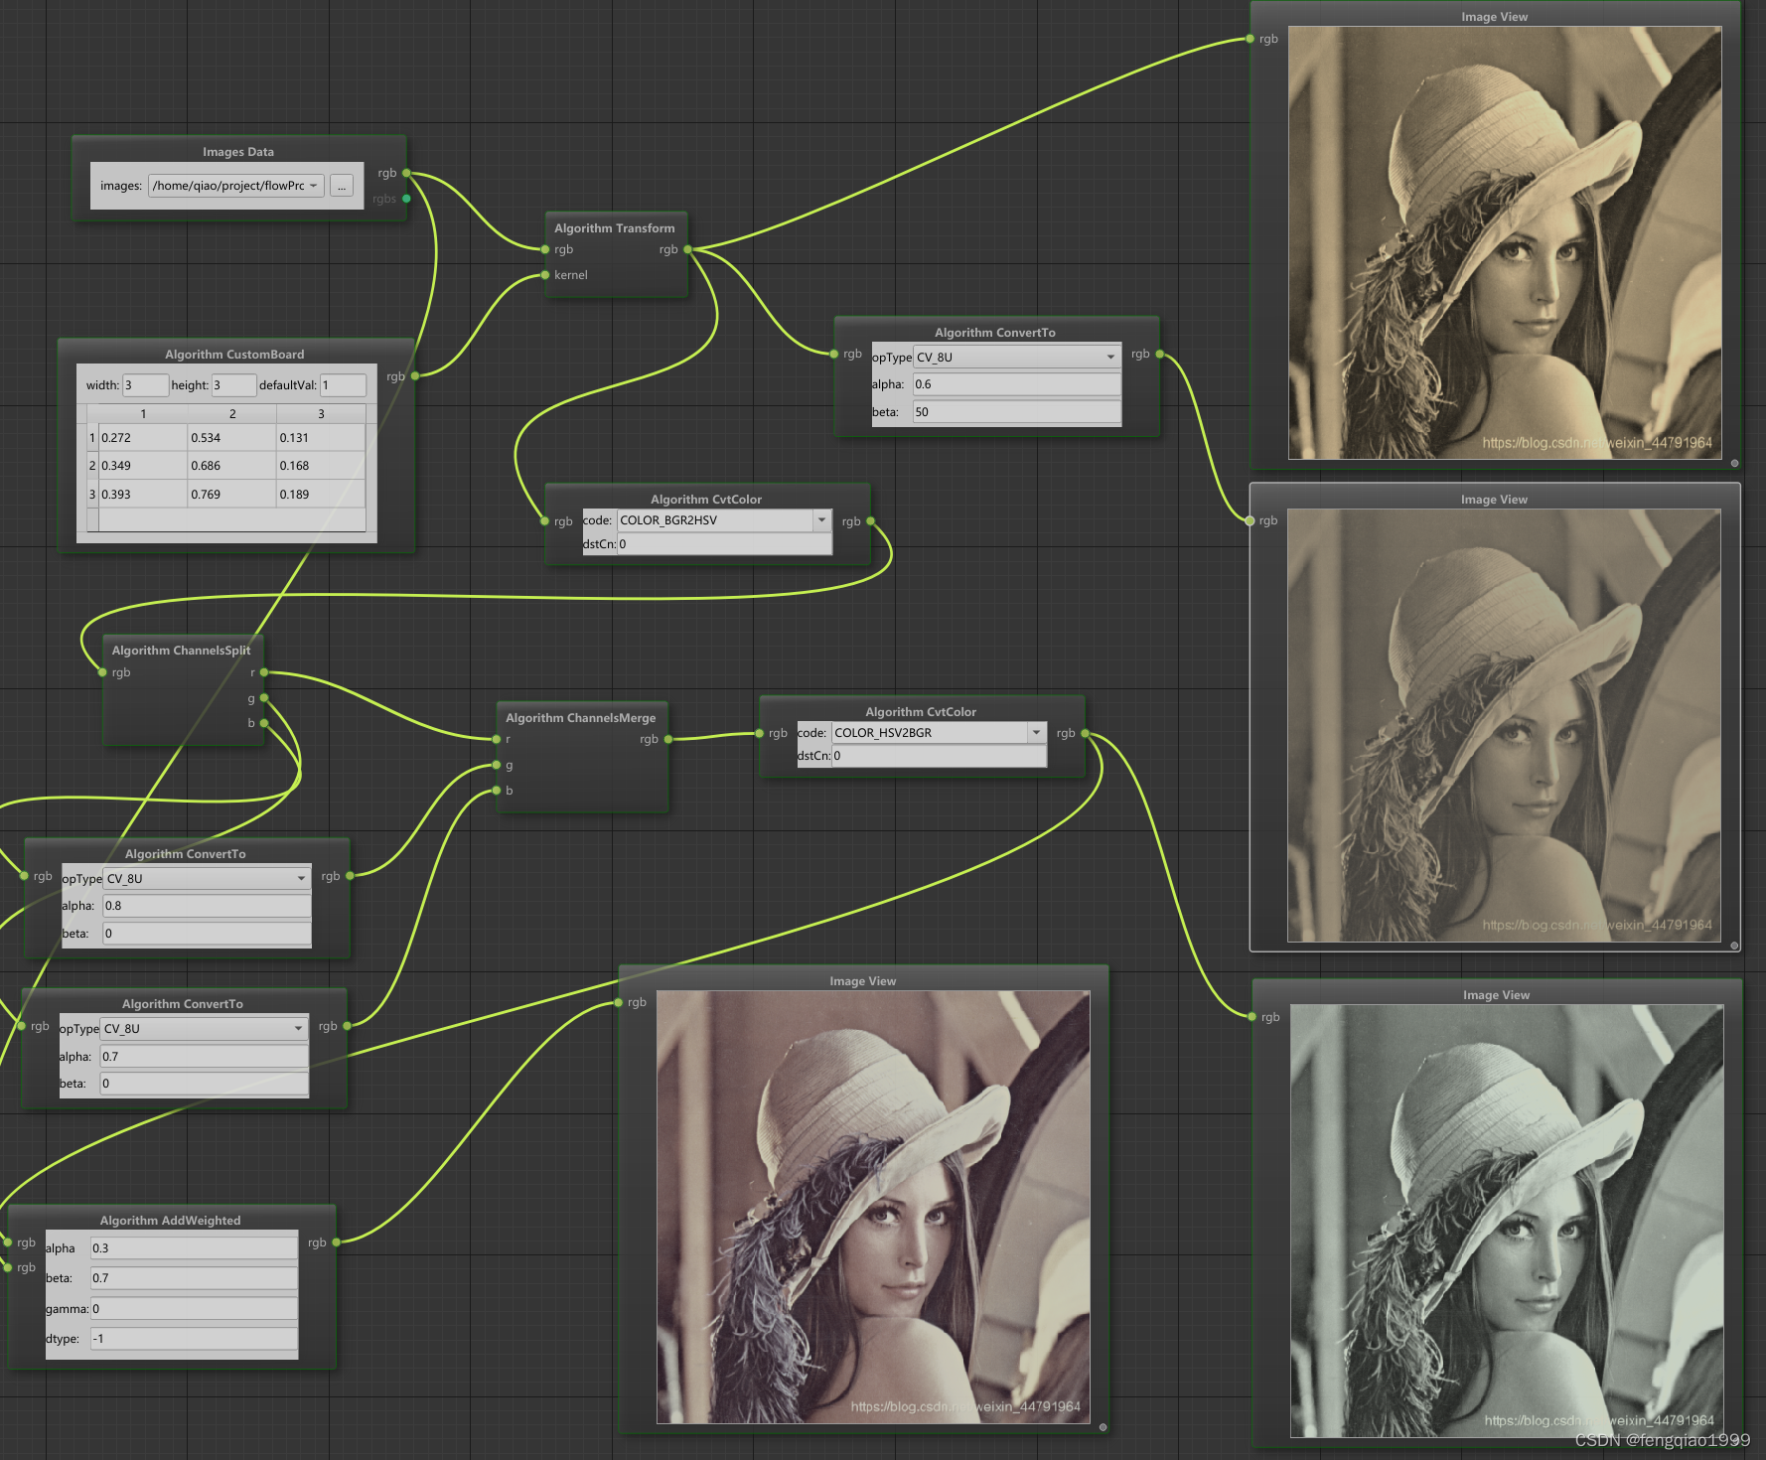This screenshot has height=1460, width=1766.
Task: Click resize handle of bottom center Image View
Action: tap(1103, 1427)
